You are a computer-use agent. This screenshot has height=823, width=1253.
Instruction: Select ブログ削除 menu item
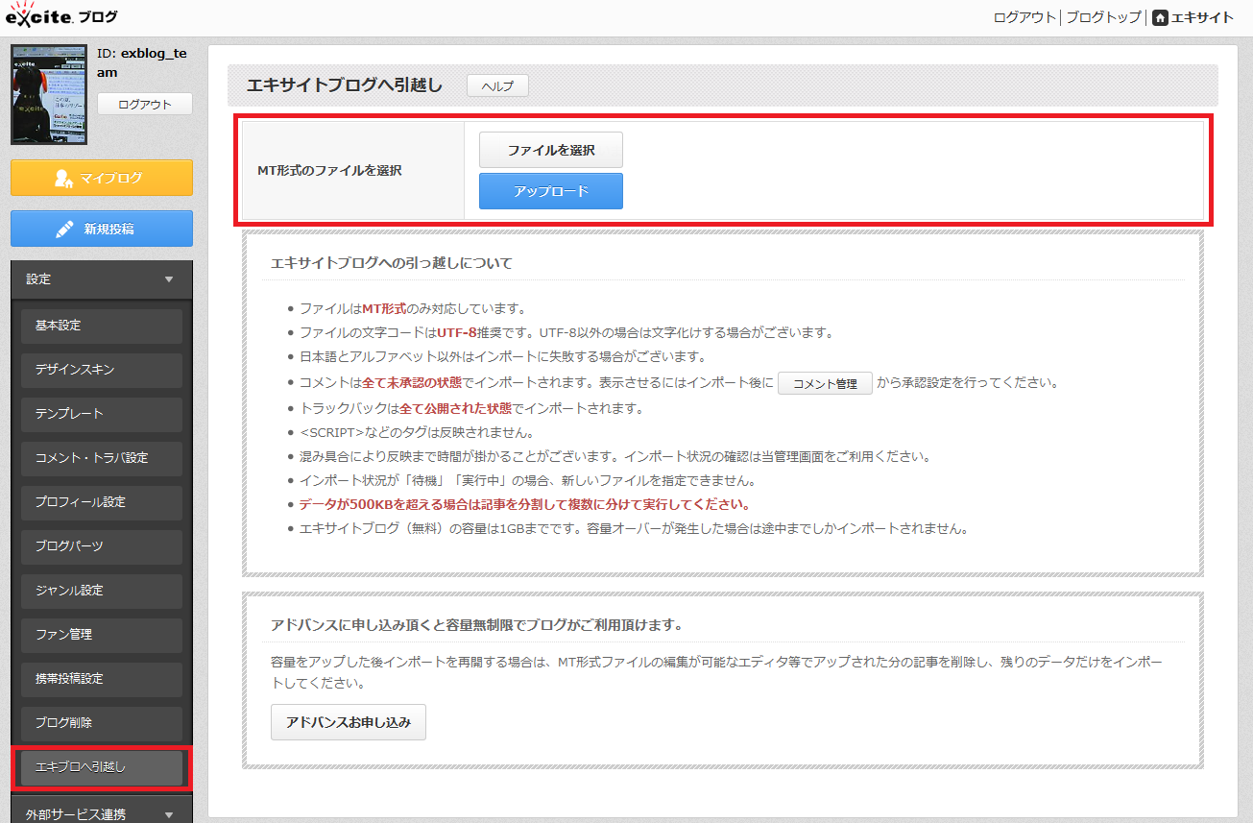click(102, 723)
